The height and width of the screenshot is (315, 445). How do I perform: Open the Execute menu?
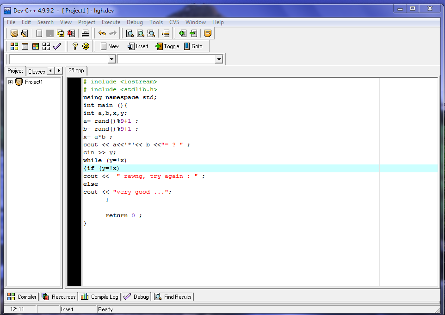click(x=111, y=22)
